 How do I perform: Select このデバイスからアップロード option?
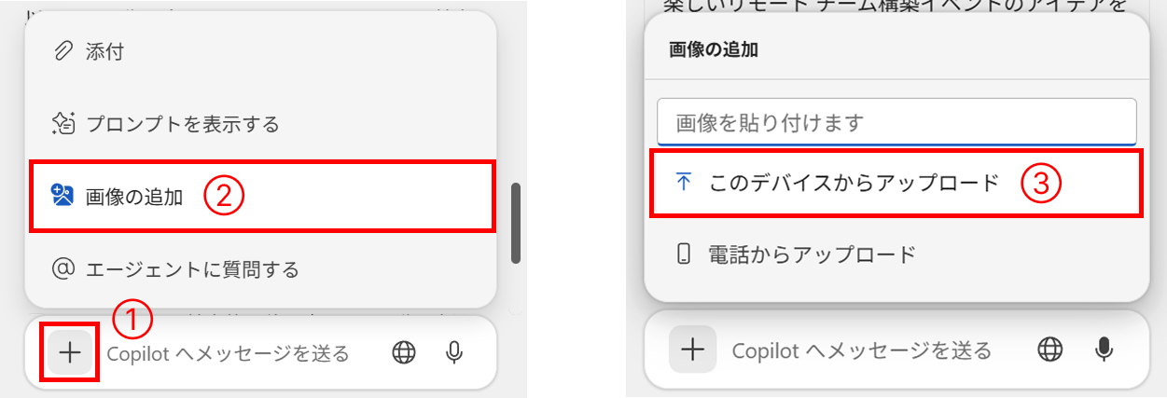coord(896,183)
